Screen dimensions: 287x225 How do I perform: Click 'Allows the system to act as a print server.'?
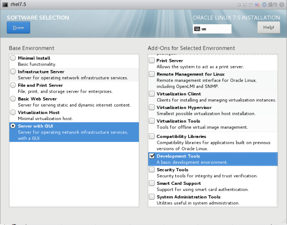[x=200, y=67]
